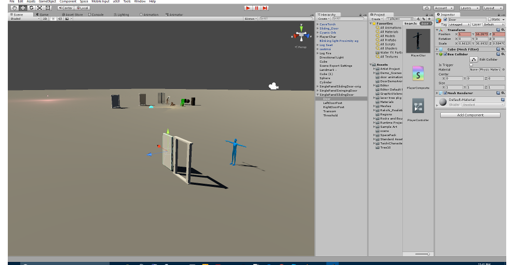
Task: Click the cloud services icon
Action: 426,8
